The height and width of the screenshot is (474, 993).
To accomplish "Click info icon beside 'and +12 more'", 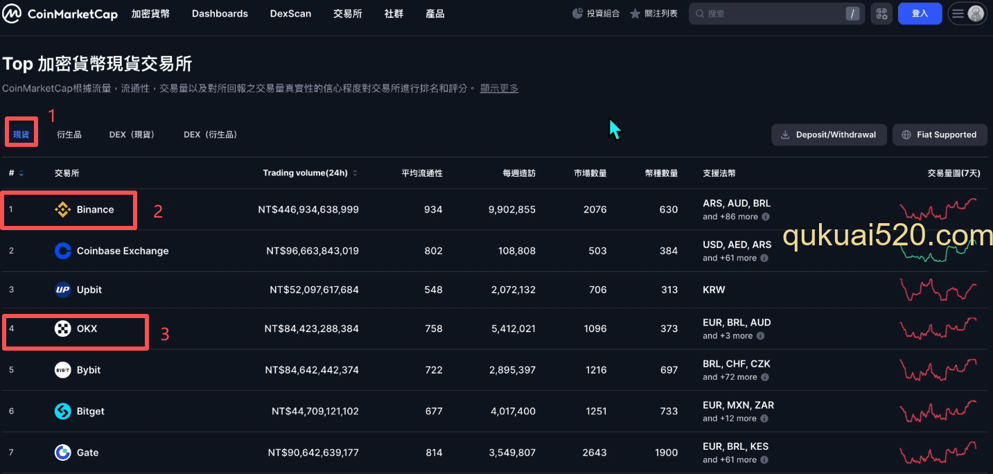I will [x=765, y=419].
